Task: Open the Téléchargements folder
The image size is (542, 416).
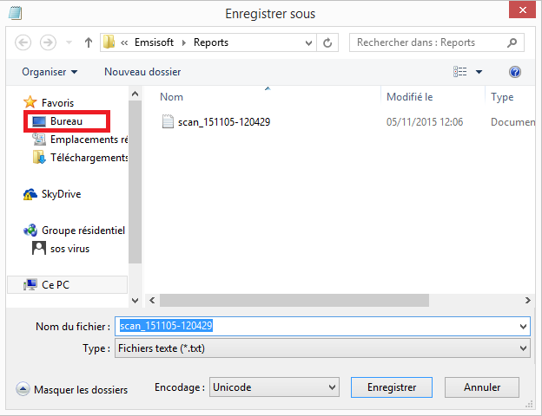Action: click(89, 158)
